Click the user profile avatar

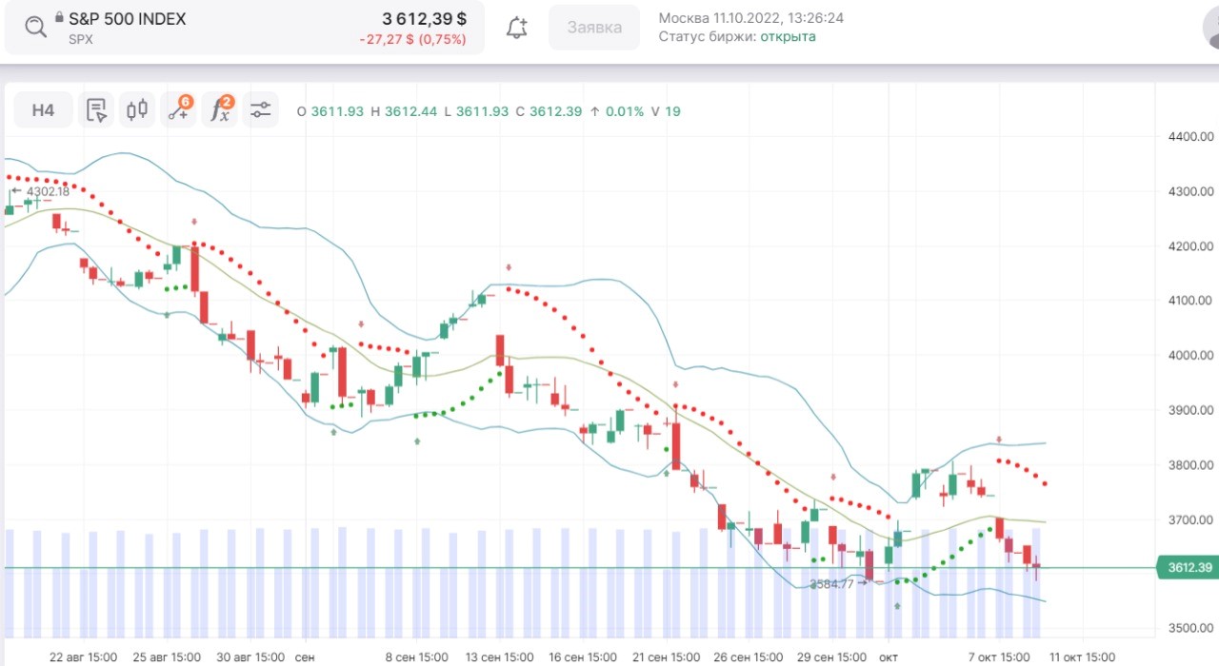click(1209, 27)
